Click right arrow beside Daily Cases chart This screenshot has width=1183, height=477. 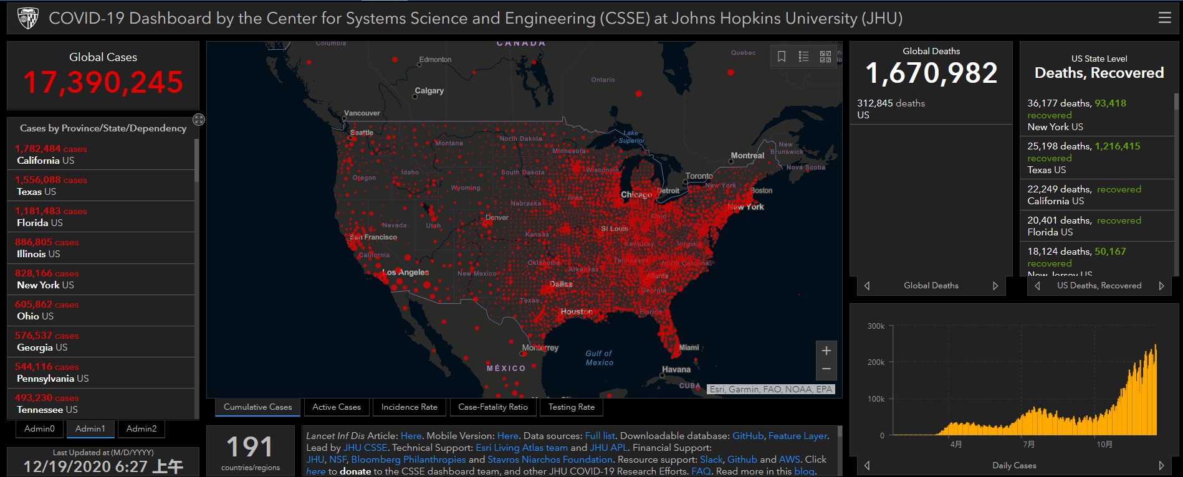click(x=1161, y=465)
